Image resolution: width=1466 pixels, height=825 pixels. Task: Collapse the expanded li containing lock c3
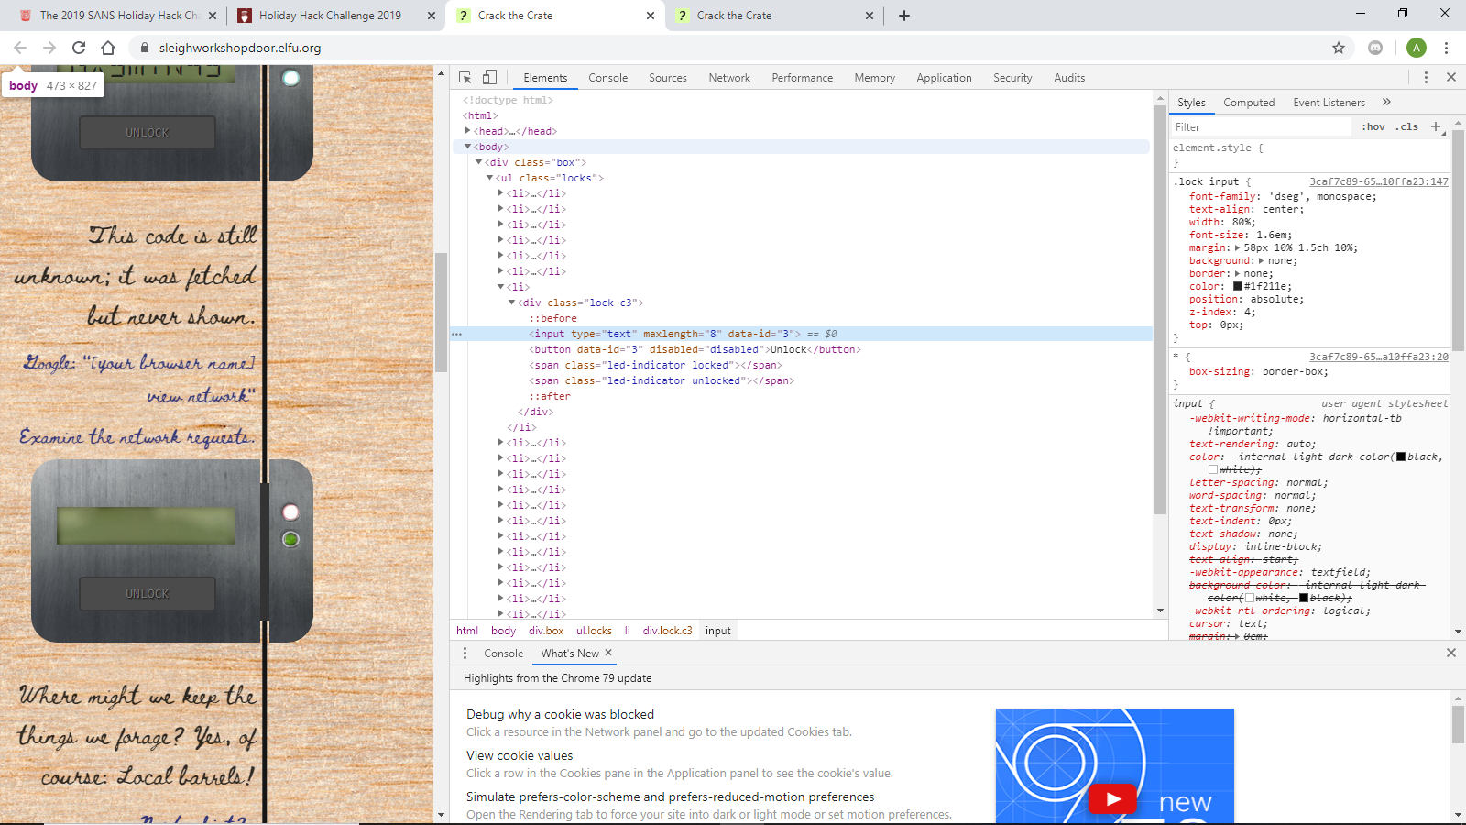coord(501,287)
